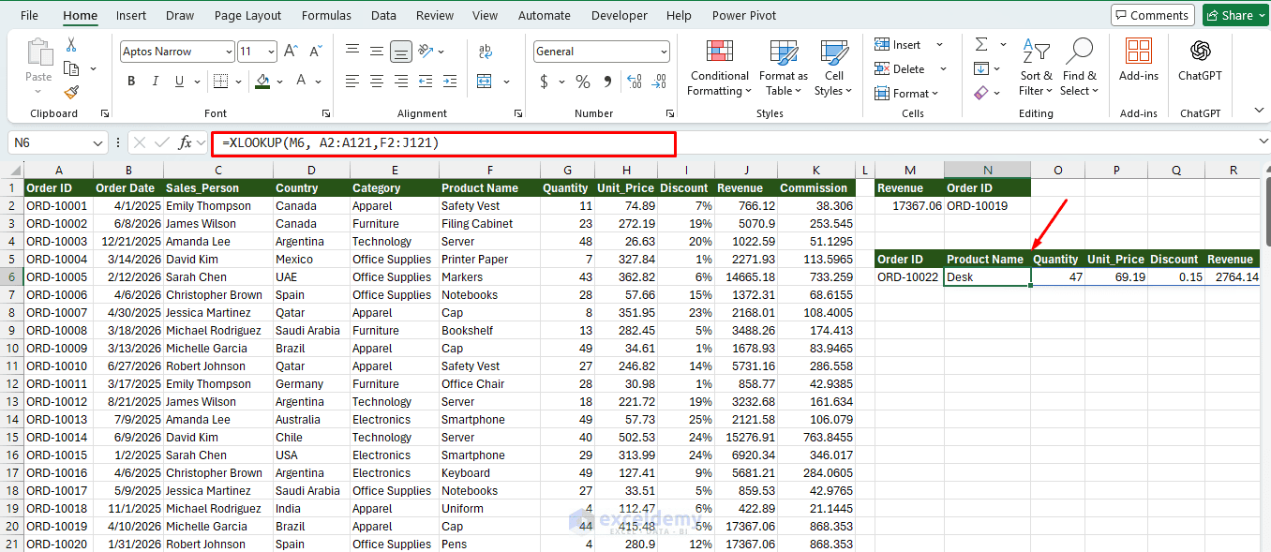Open Find & Select menu
The width and height of the screenshot is (1271, 552).
point(1079,68)
